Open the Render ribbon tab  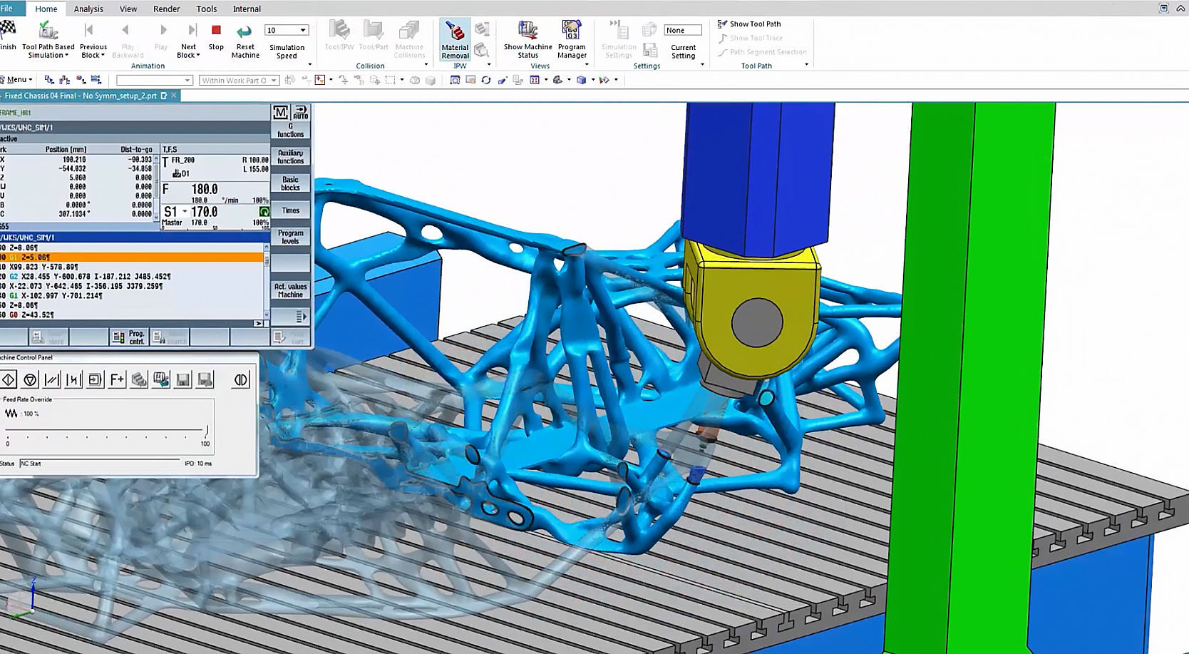coord(166,9)
